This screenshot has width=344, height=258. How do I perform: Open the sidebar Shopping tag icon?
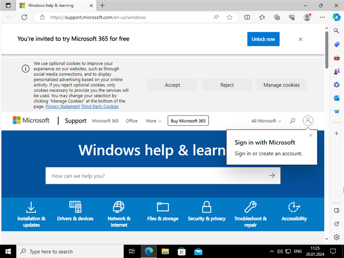coord(337,45)
